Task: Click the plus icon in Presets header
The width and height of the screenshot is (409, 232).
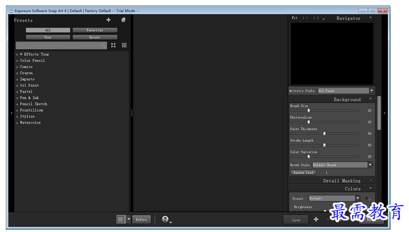Action: click(108, 20)
